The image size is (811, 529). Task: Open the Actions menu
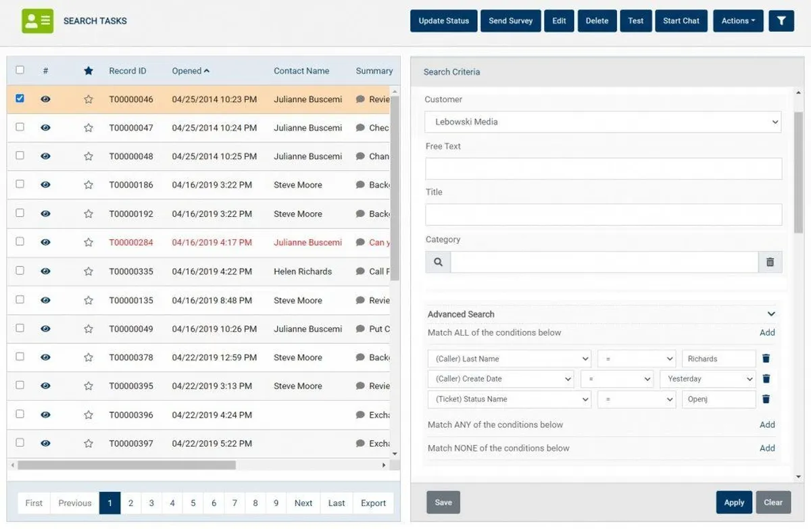coord(738,20)
